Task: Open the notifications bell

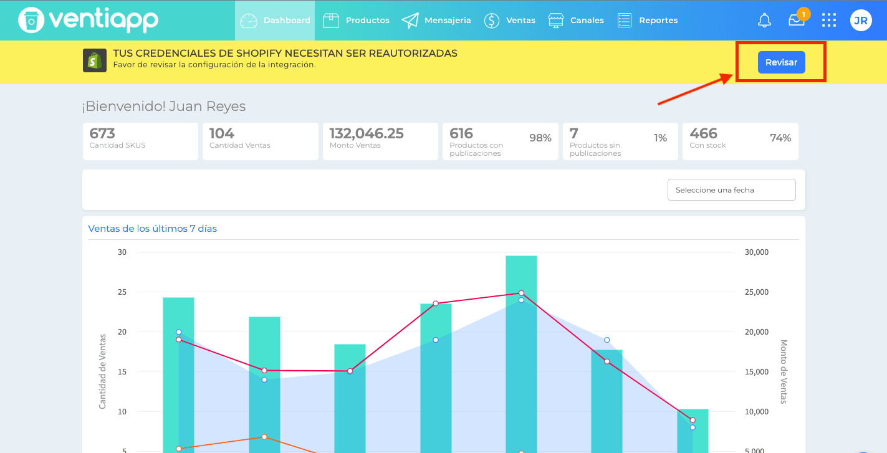Action: [x=764, y=21]
